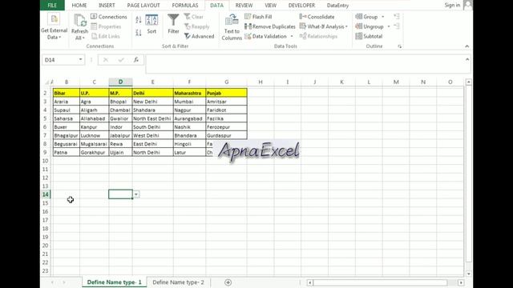Click Edit Links
Viewport: 513px width, 288px height.
(105, 36)
